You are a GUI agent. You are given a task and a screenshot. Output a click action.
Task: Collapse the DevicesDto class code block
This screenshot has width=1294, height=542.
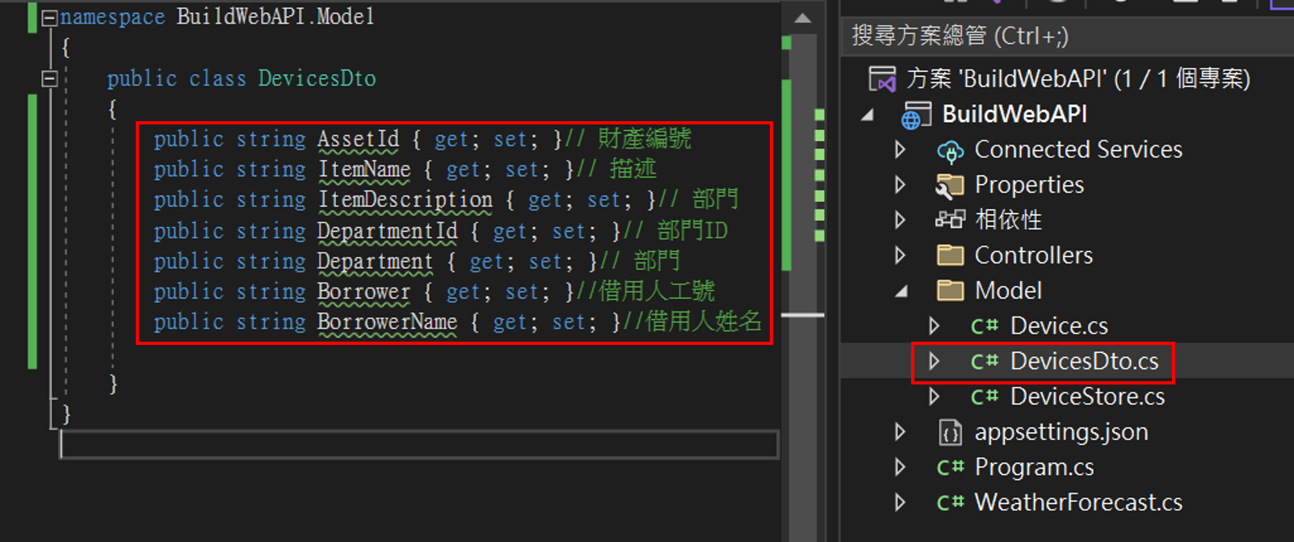49,79
